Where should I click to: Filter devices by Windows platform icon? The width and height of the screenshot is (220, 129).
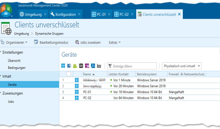63,66
